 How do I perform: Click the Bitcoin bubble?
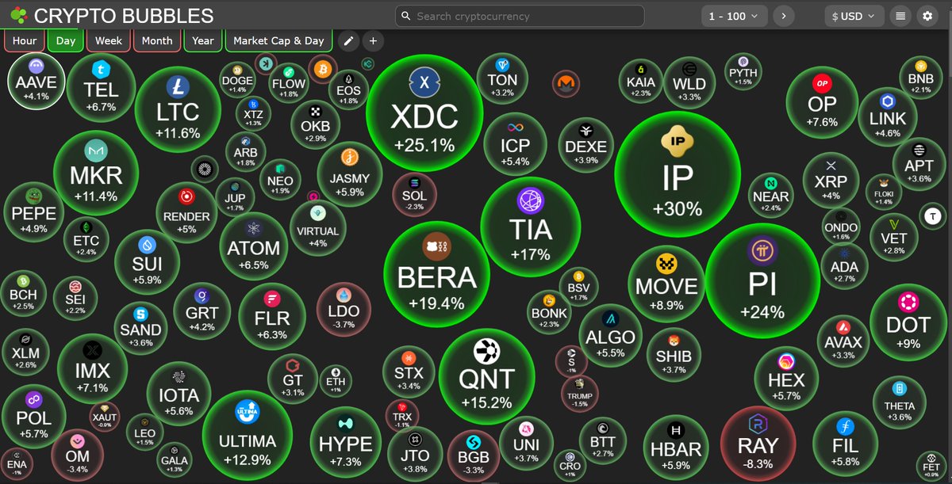(321, 70)
